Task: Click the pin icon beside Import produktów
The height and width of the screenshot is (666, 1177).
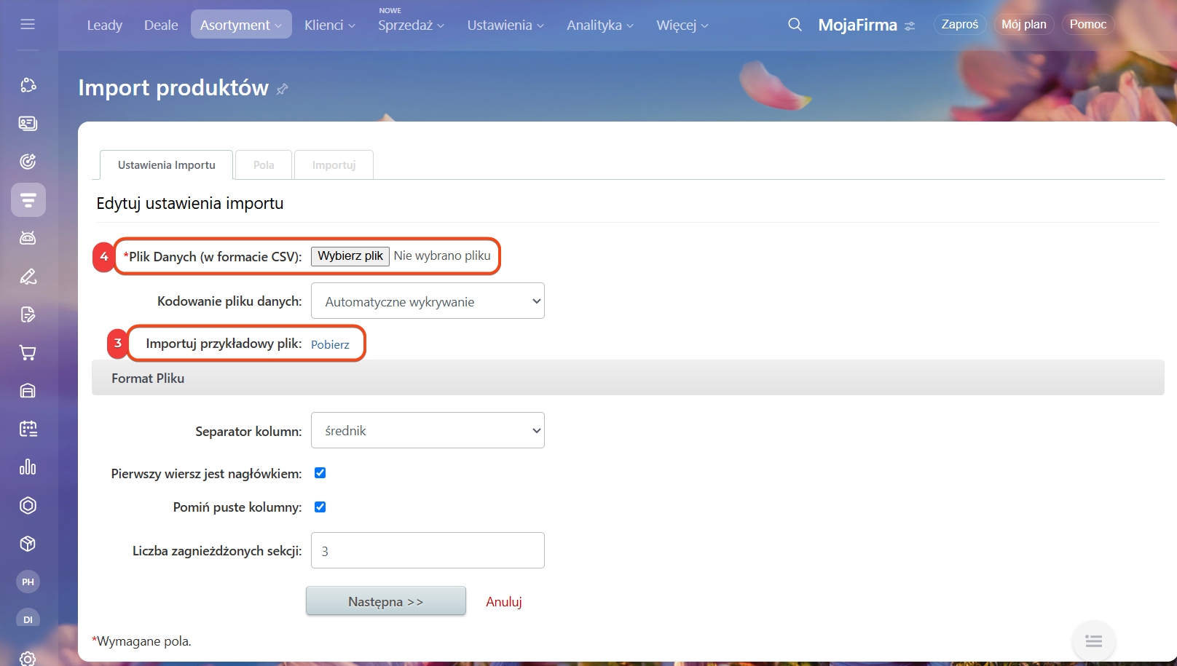Action: (283, 89)
